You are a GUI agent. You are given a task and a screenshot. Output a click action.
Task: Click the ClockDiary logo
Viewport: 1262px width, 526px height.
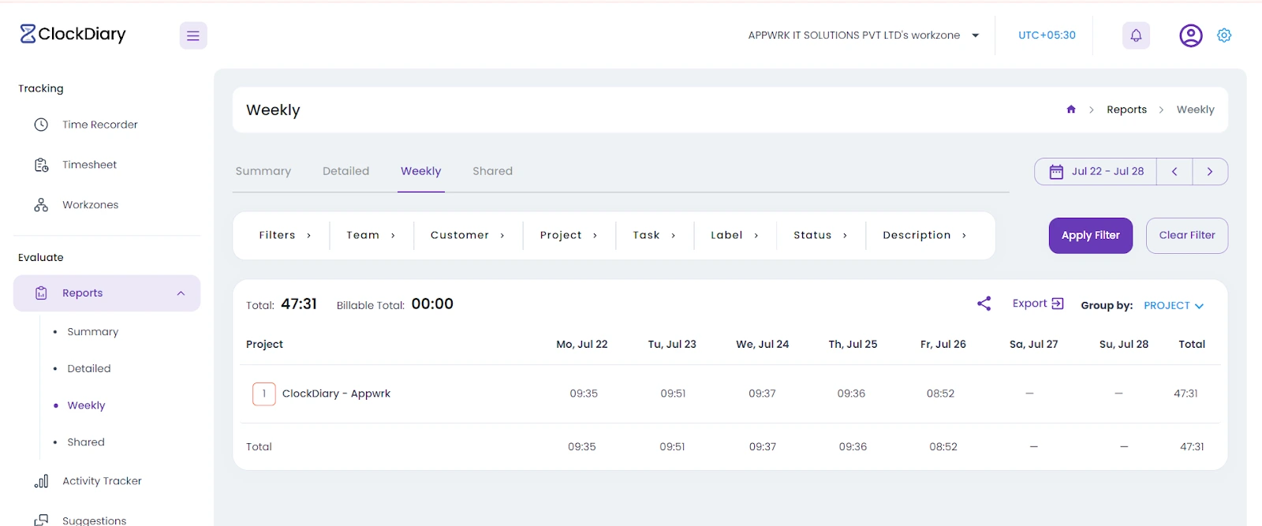click(x=73, y=34)
